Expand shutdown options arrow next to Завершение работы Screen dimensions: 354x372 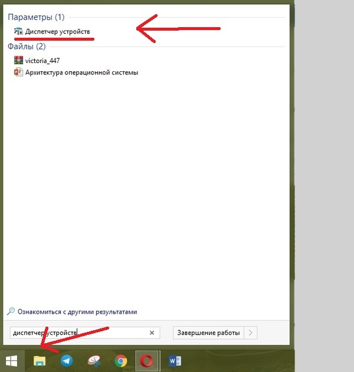point(251,333)
